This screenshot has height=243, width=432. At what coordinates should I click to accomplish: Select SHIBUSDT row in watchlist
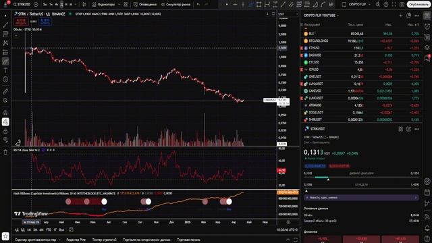pos(361,119)
